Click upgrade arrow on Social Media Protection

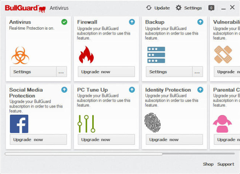point(64,90)
